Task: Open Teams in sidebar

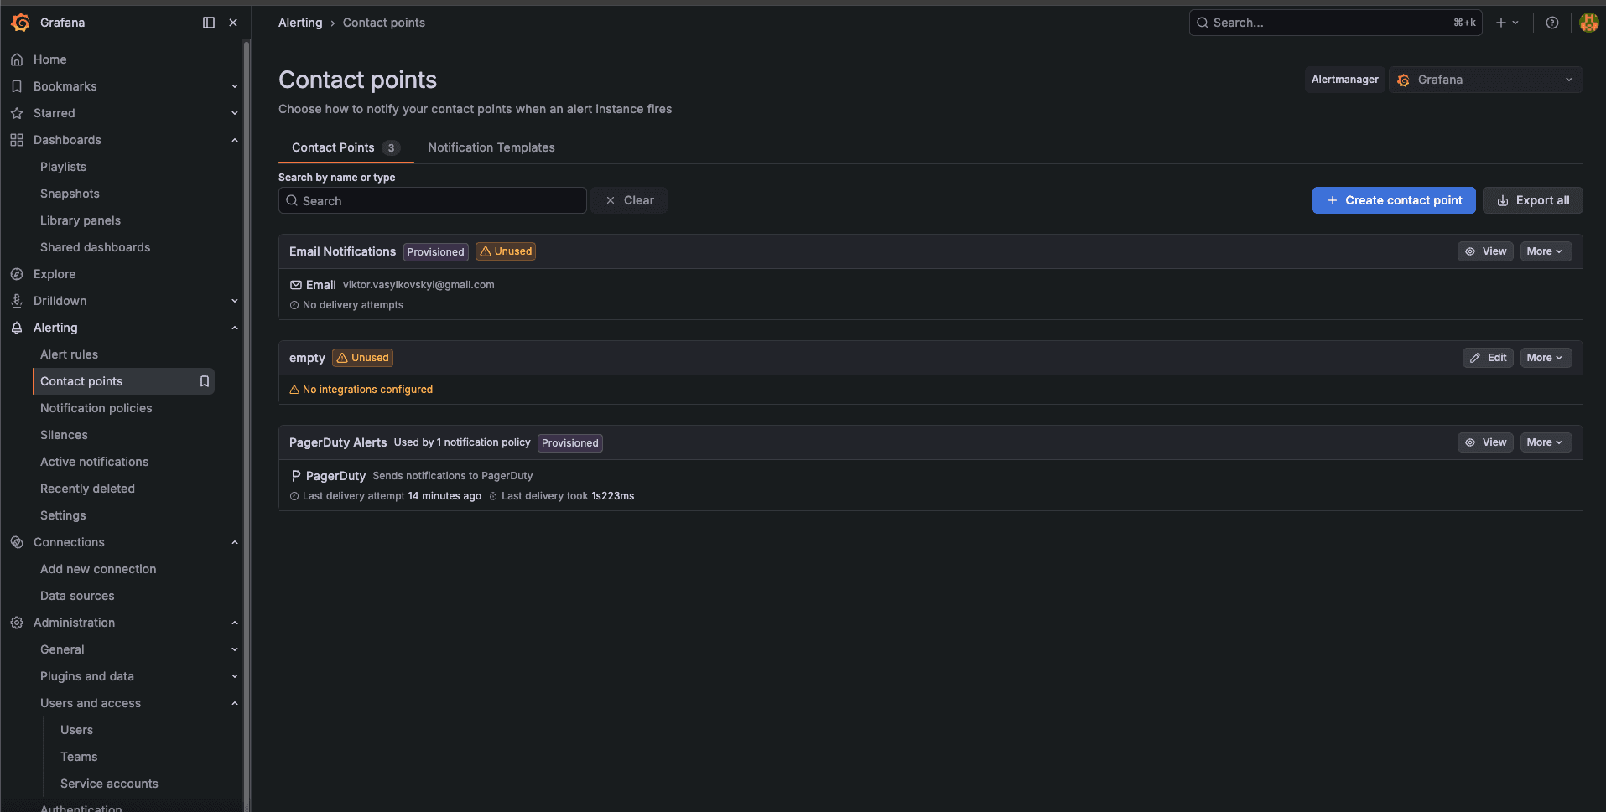Action: click(x=79, y=757)
